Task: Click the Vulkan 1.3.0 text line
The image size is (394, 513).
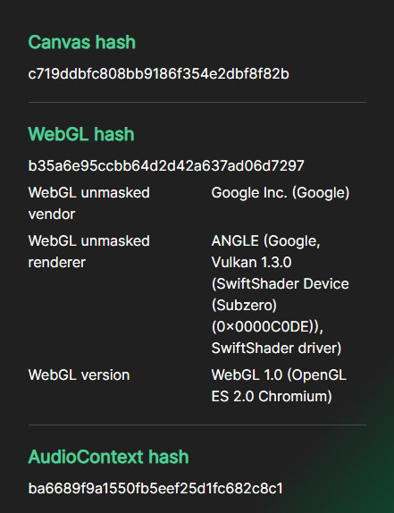Action: (x=251, y=263)
